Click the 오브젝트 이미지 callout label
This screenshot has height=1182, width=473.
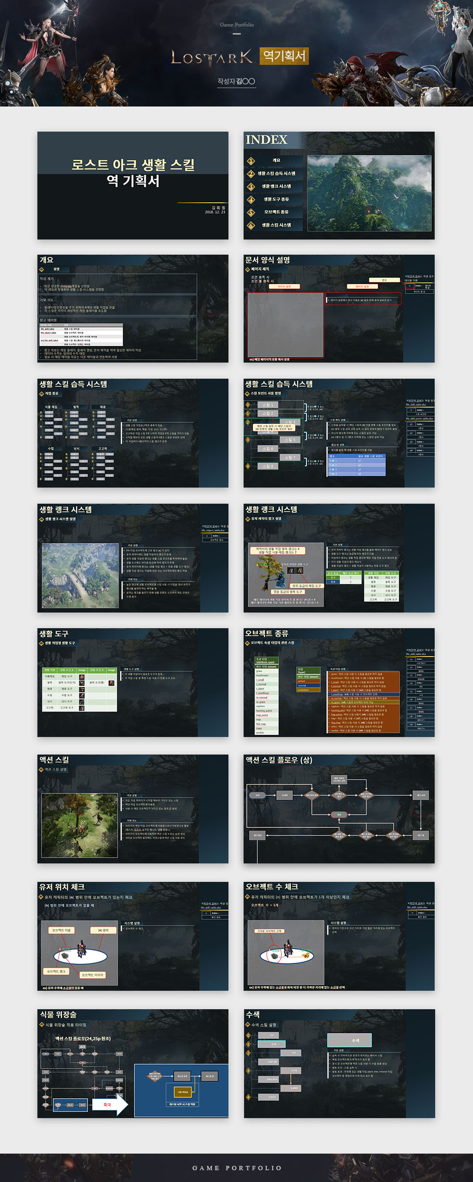pyautogui.click(x=92, y=975)
